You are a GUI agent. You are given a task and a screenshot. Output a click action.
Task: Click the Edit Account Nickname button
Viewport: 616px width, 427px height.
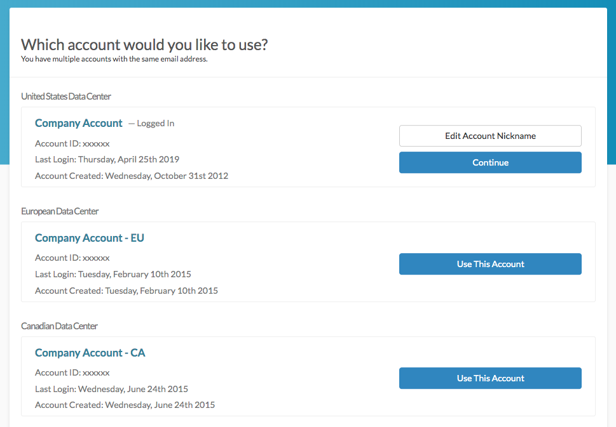click(490, 136)
